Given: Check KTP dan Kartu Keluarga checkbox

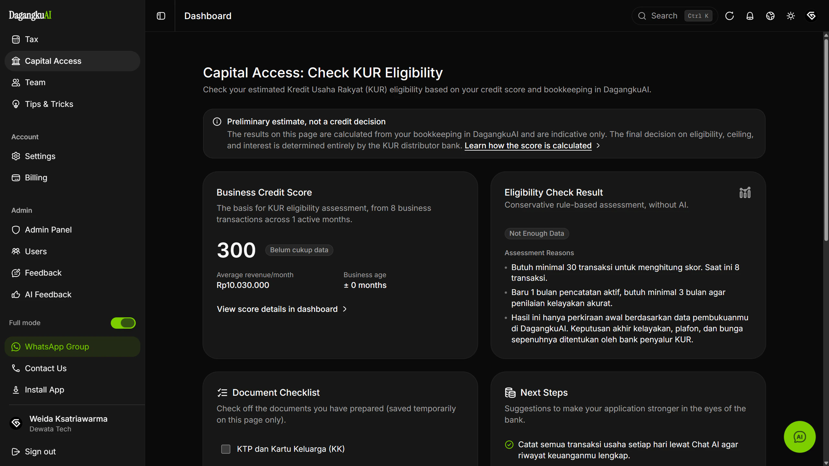Looking at the screenshot, I should pyautogui.click(x=226, y=449).
